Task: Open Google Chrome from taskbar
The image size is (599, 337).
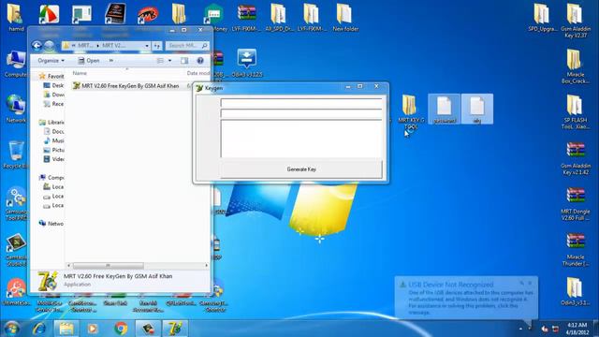Action: [121, 329]
